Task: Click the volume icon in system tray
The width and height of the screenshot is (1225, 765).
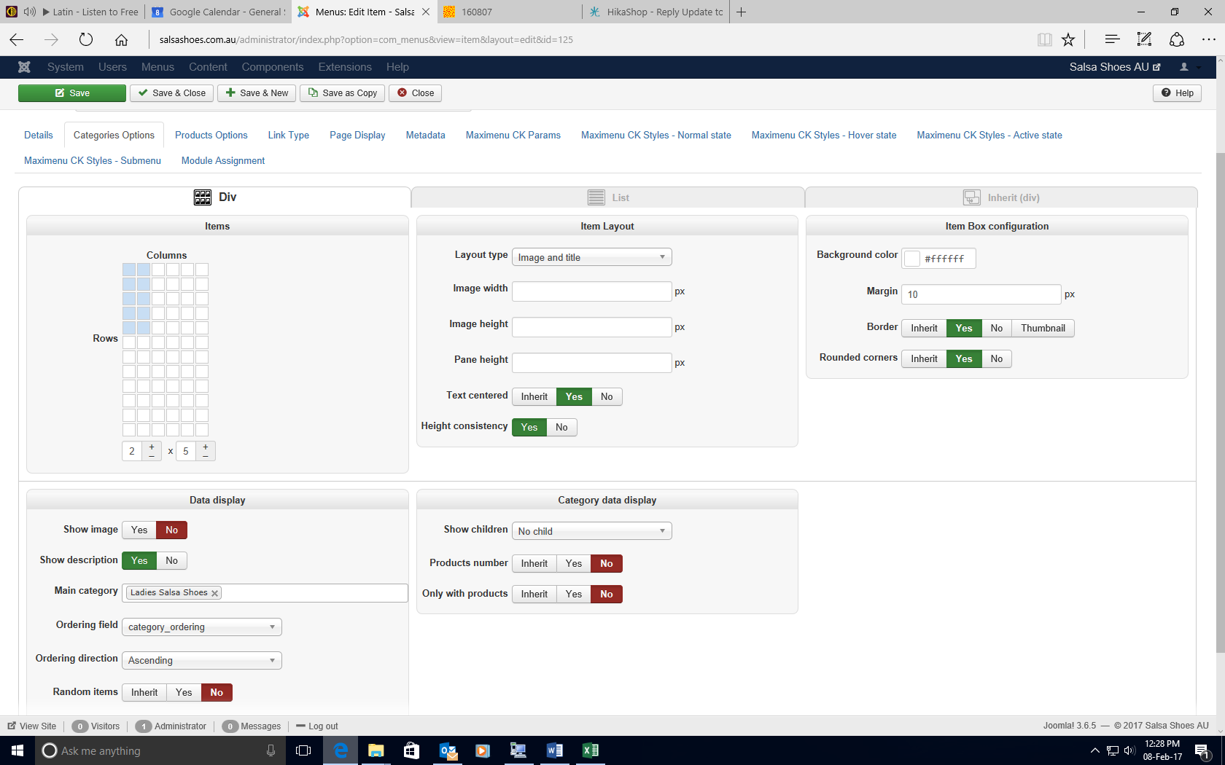Action: tap(1129, 750)
